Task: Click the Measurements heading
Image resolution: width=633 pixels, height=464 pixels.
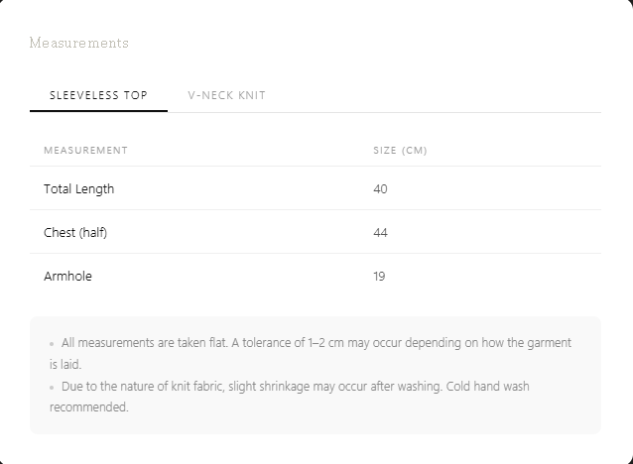Action: pos(79,43)
